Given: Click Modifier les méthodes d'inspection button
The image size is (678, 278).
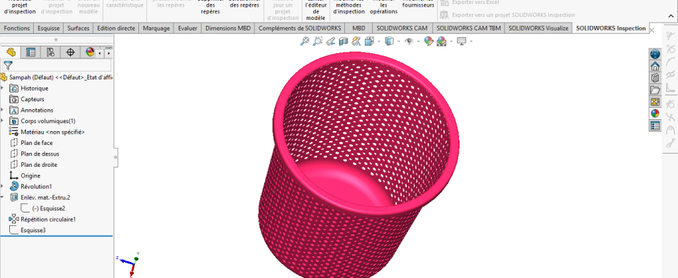Looking at the screenshot, I should (x=349, y=8).
